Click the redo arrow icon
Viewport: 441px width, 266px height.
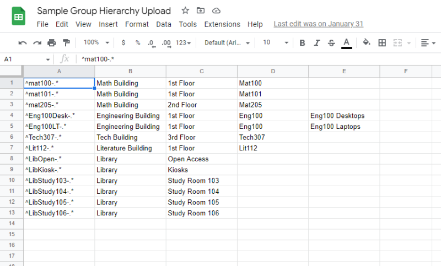click(37, 43)
